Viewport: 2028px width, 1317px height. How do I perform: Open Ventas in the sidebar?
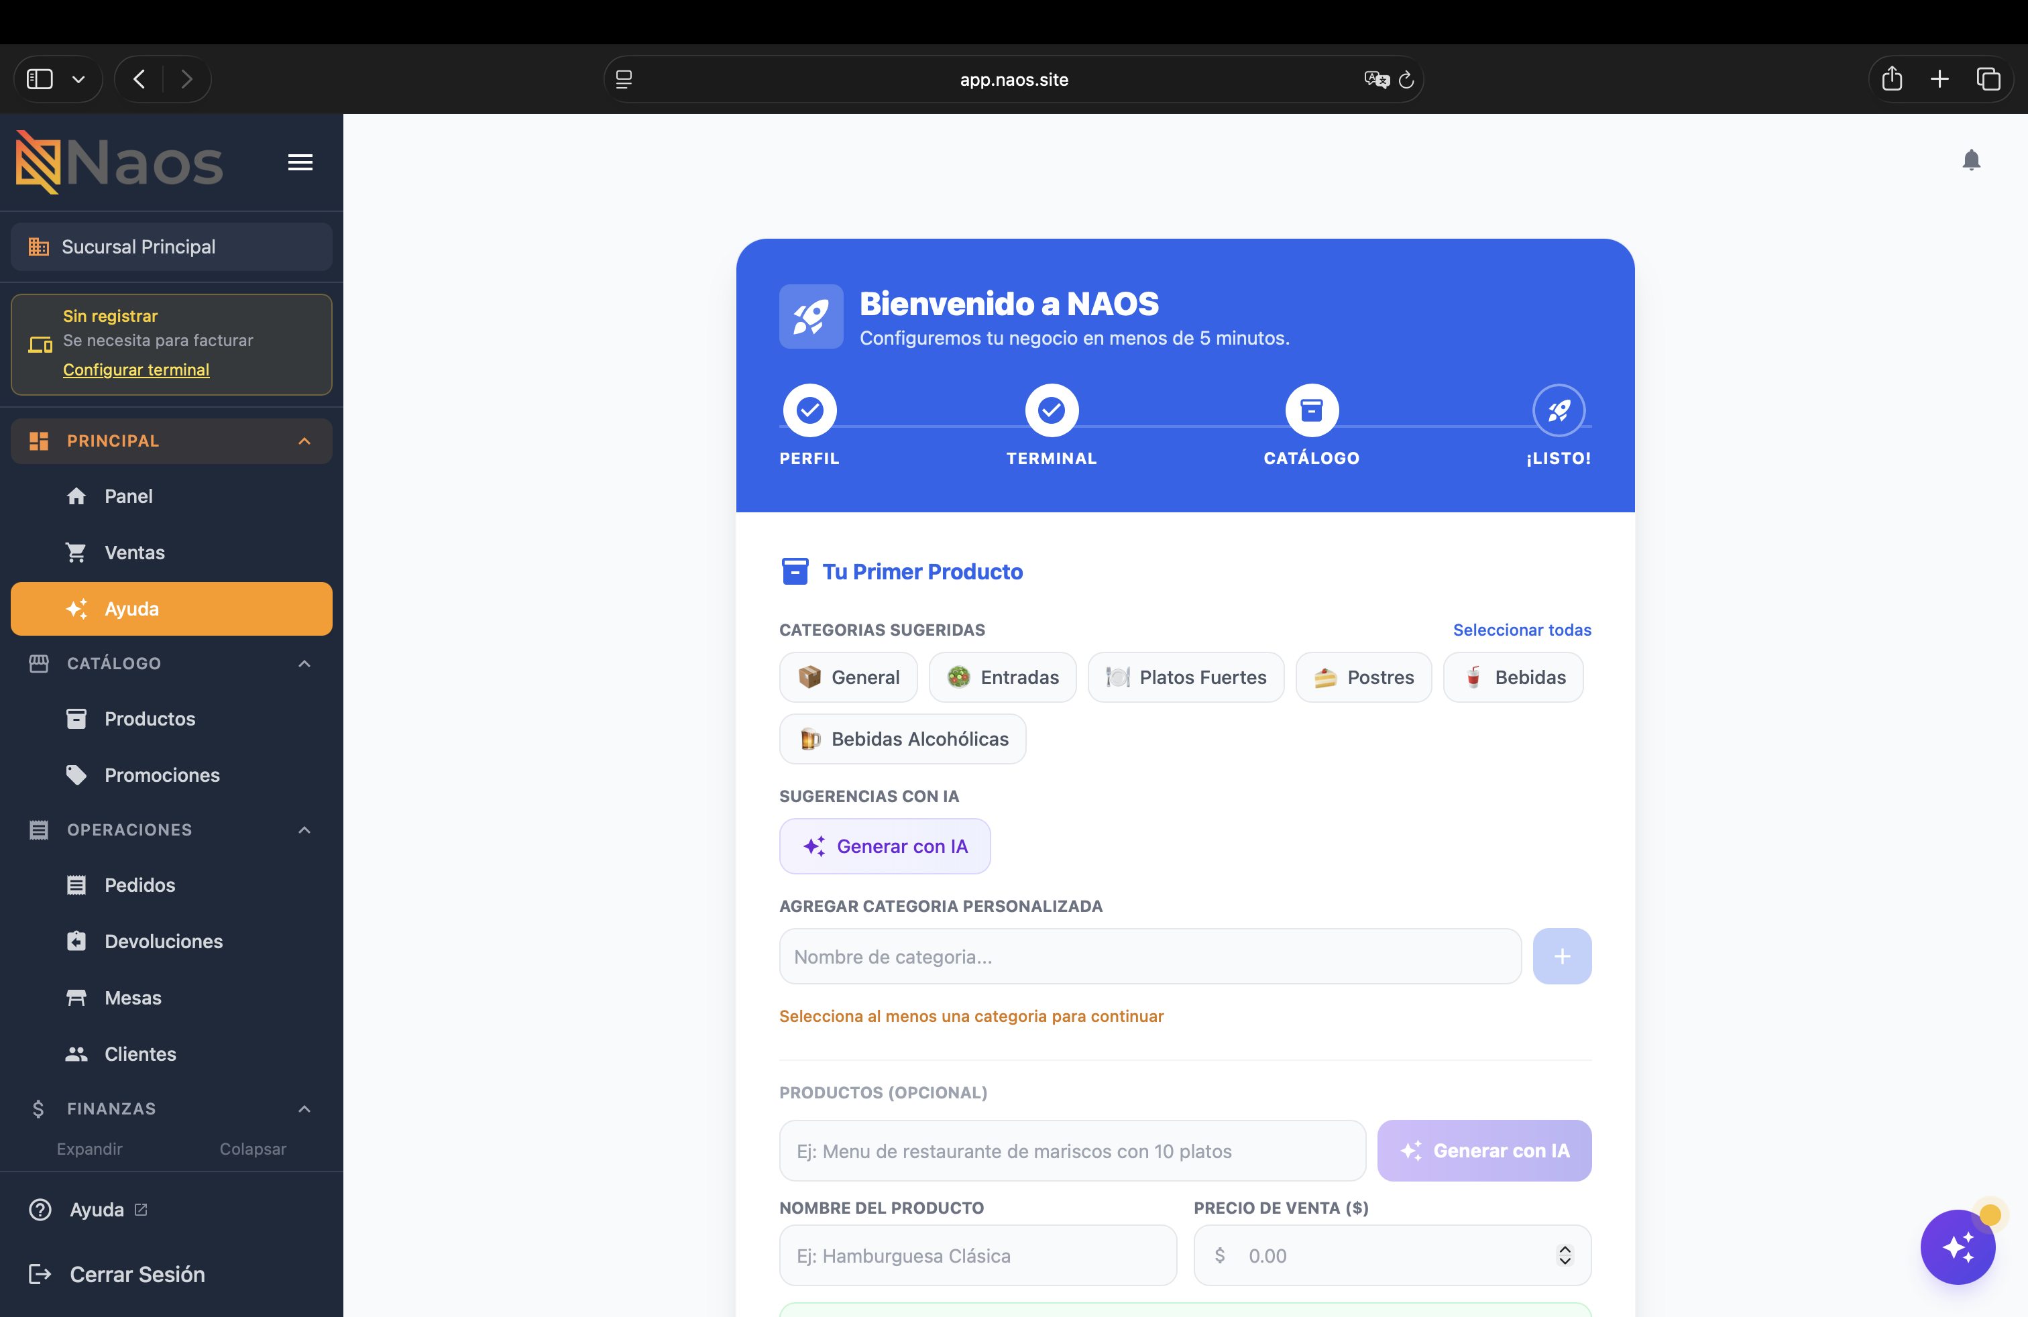171,552
